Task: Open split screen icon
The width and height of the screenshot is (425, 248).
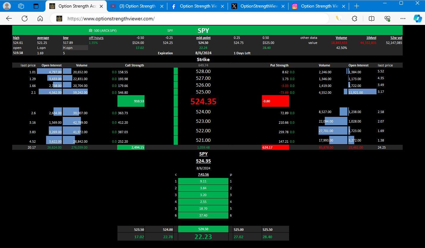Action: (371, 18)
